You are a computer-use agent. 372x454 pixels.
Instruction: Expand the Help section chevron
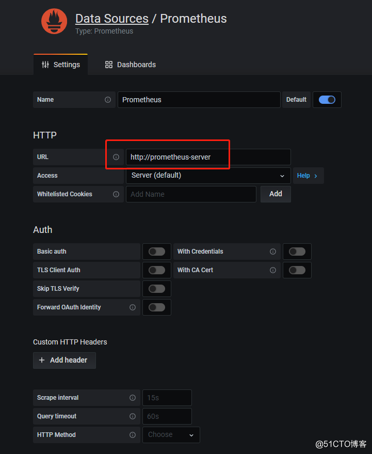(x=316, y=176)
